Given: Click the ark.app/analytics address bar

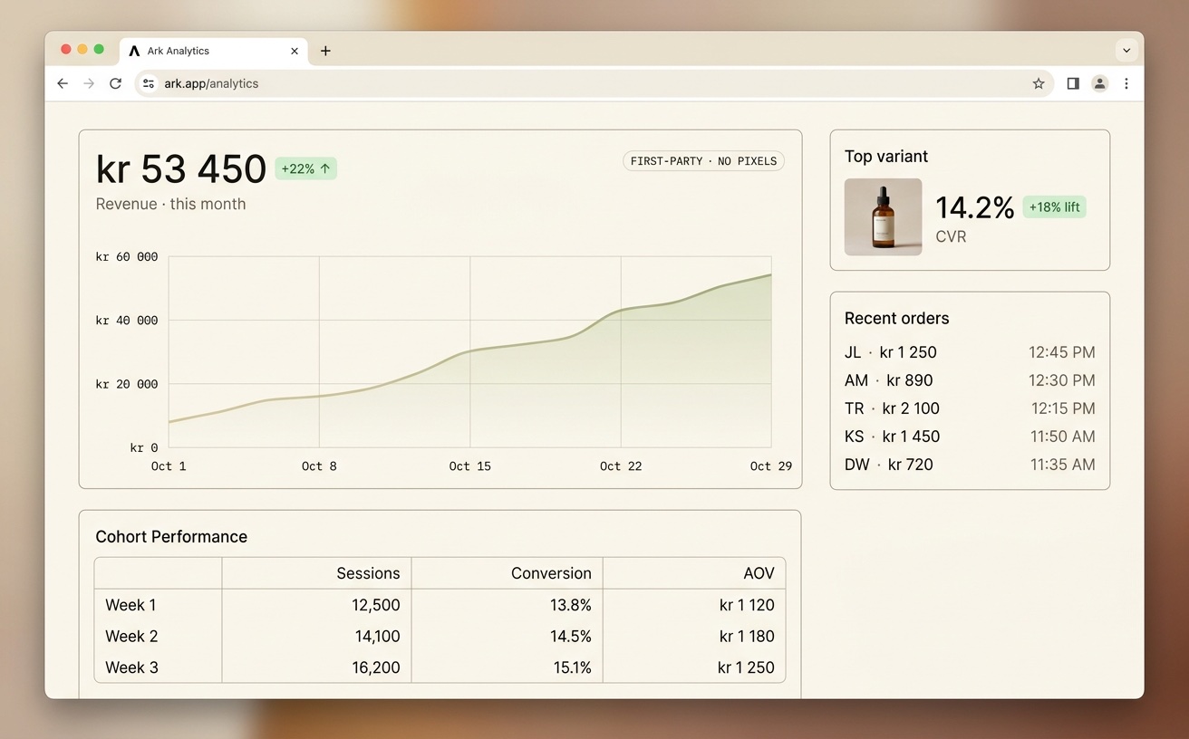Looking at the screenshot, I should 594,83.
